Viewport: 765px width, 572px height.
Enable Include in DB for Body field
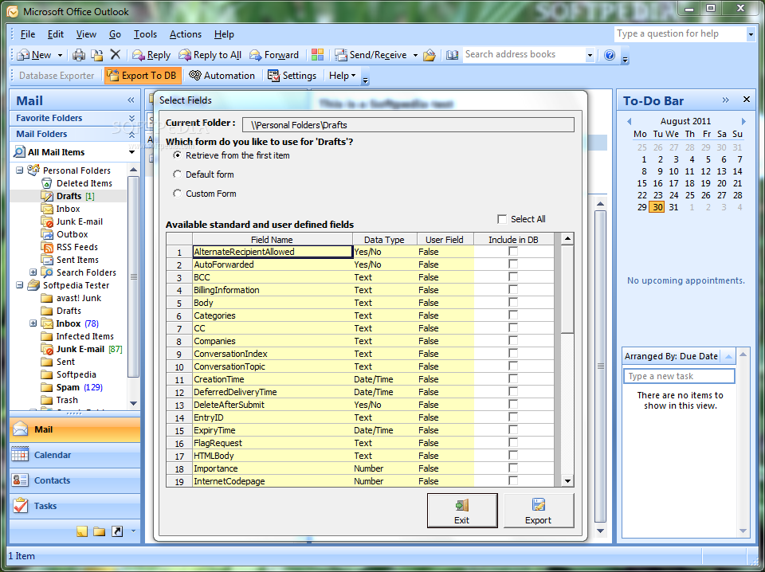point(513,303)
